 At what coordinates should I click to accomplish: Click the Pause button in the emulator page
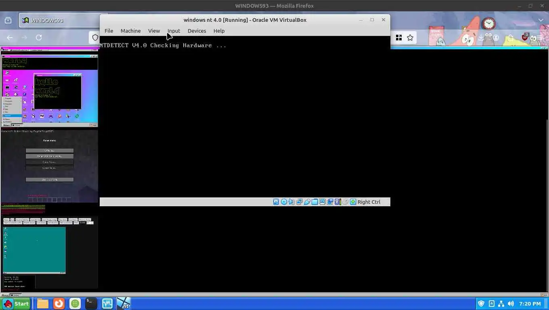click(x=6, y=220)
